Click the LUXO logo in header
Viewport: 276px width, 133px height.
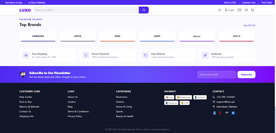point(25,10)
